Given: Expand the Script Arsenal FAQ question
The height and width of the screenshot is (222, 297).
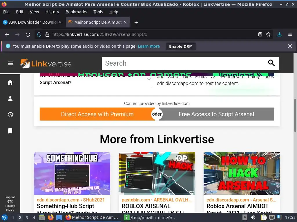Looking at the screenshot, I should tap(96, 80).
